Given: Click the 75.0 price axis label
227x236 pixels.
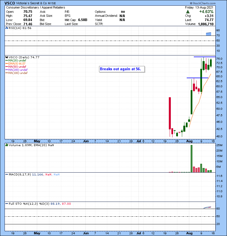Looking at the screenshot, I should point(219,59).
